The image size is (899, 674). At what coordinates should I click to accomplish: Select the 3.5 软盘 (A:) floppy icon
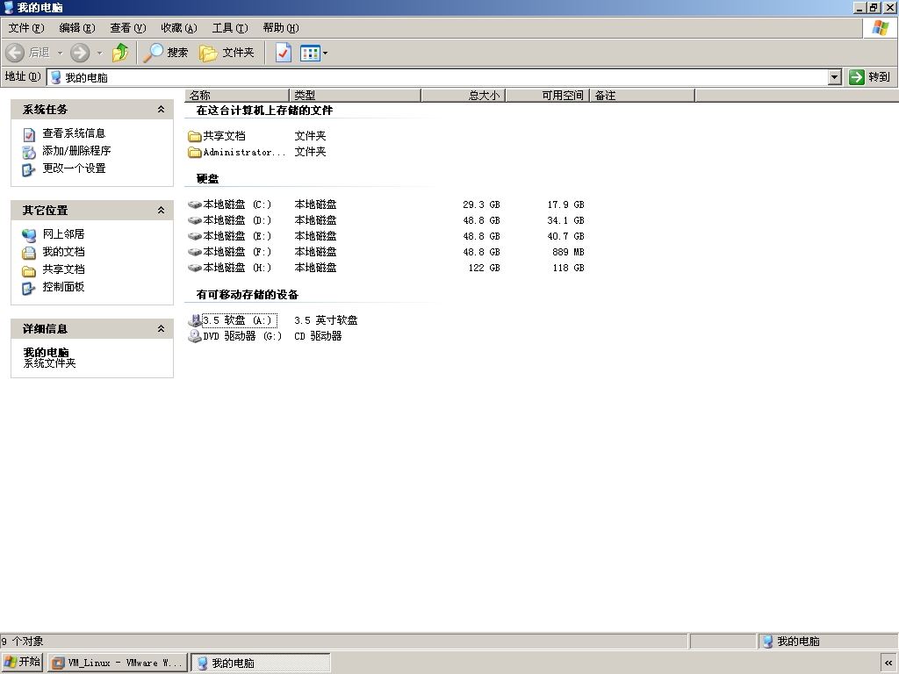[195, 320]
